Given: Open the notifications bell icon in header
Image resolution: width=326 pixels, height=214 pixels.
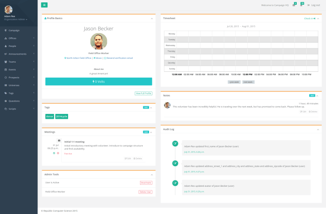Looking at the screenshot, I should [x=301, y=5].
